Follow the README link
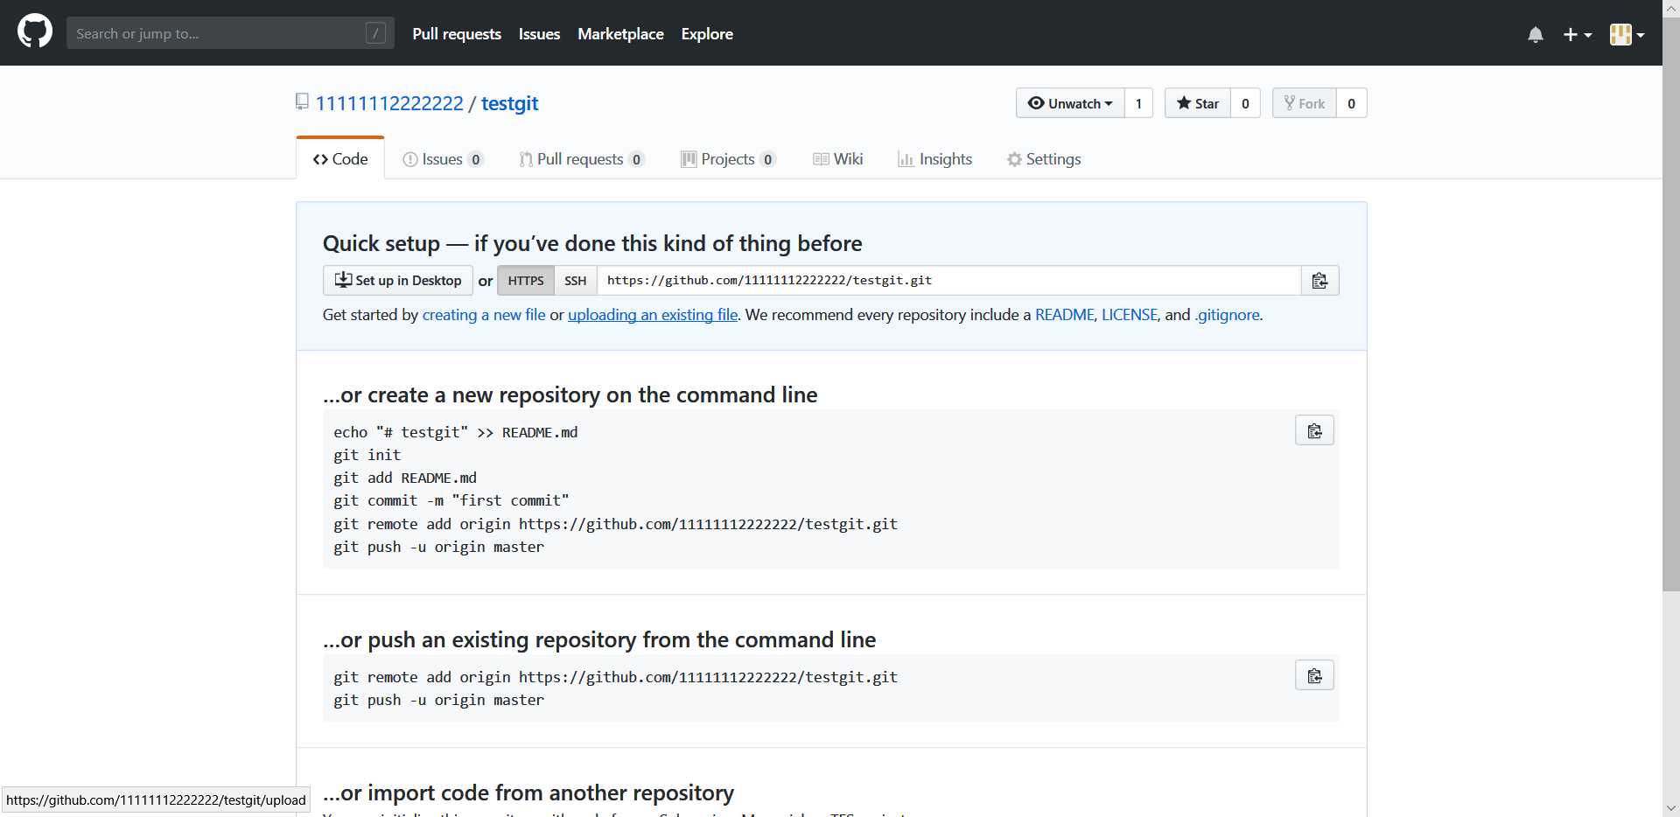 click(x=1064, y=315)
